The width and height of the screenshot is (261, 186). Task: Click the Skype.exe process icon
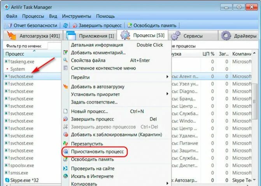(x=7, y=180)
